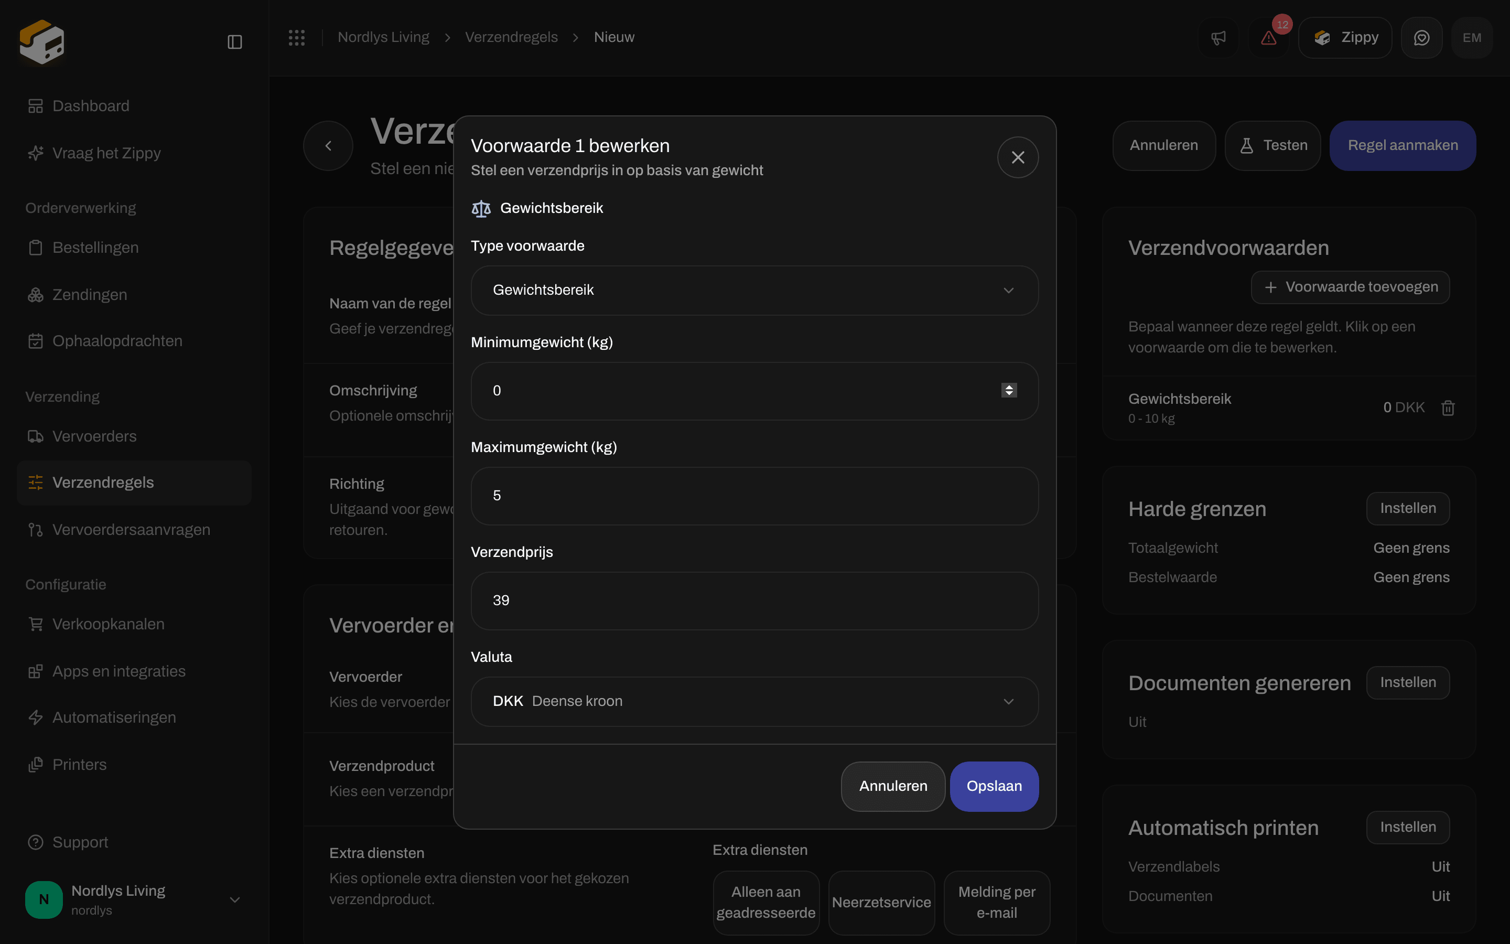Delete the Gewichtsbereik condition with trash icon
The height and width of the screenshot is (944, 1510).
1448,407
